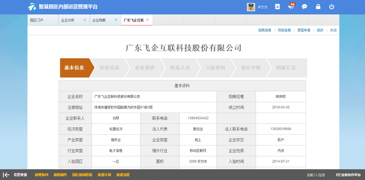Switch to the 园区门户 tab
This screenshot has width=365, height=180.
pos(37,20)
